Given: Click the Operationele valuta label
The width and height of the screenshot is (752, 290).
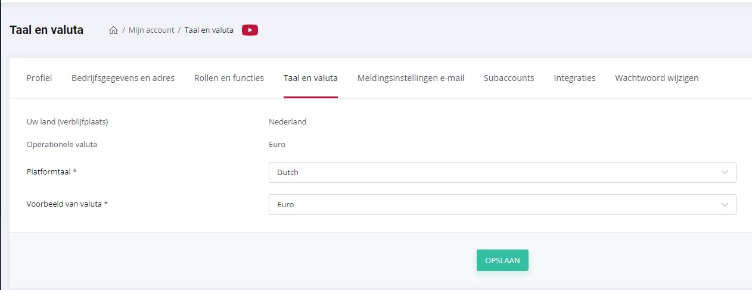Looking at the screenshot, I should (62, 144).
